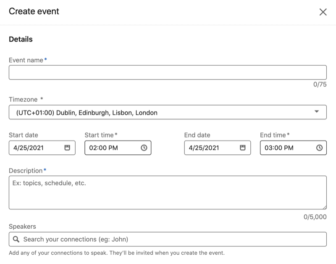Click the End time clock icon

point(319,148)
